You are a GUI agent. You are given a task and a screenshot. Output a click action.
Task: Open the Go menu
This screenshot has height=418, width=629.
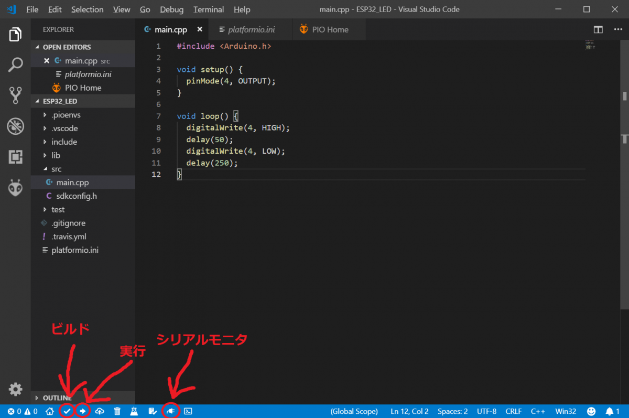(x=145, y=9)
